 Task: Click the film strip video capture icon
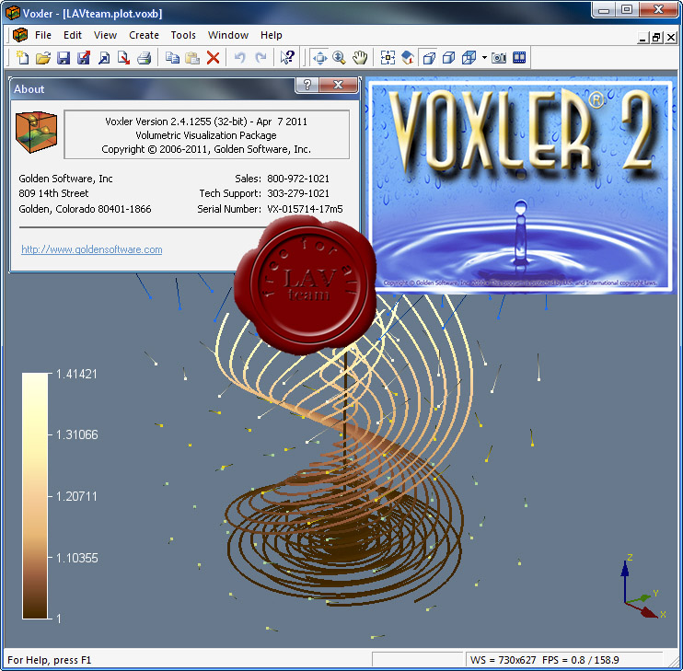tap(519, 57)
